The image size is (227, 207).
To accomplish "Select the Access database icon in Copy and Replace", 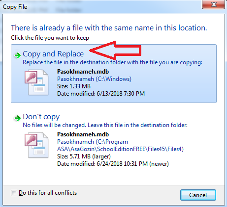I will point(36,82).
